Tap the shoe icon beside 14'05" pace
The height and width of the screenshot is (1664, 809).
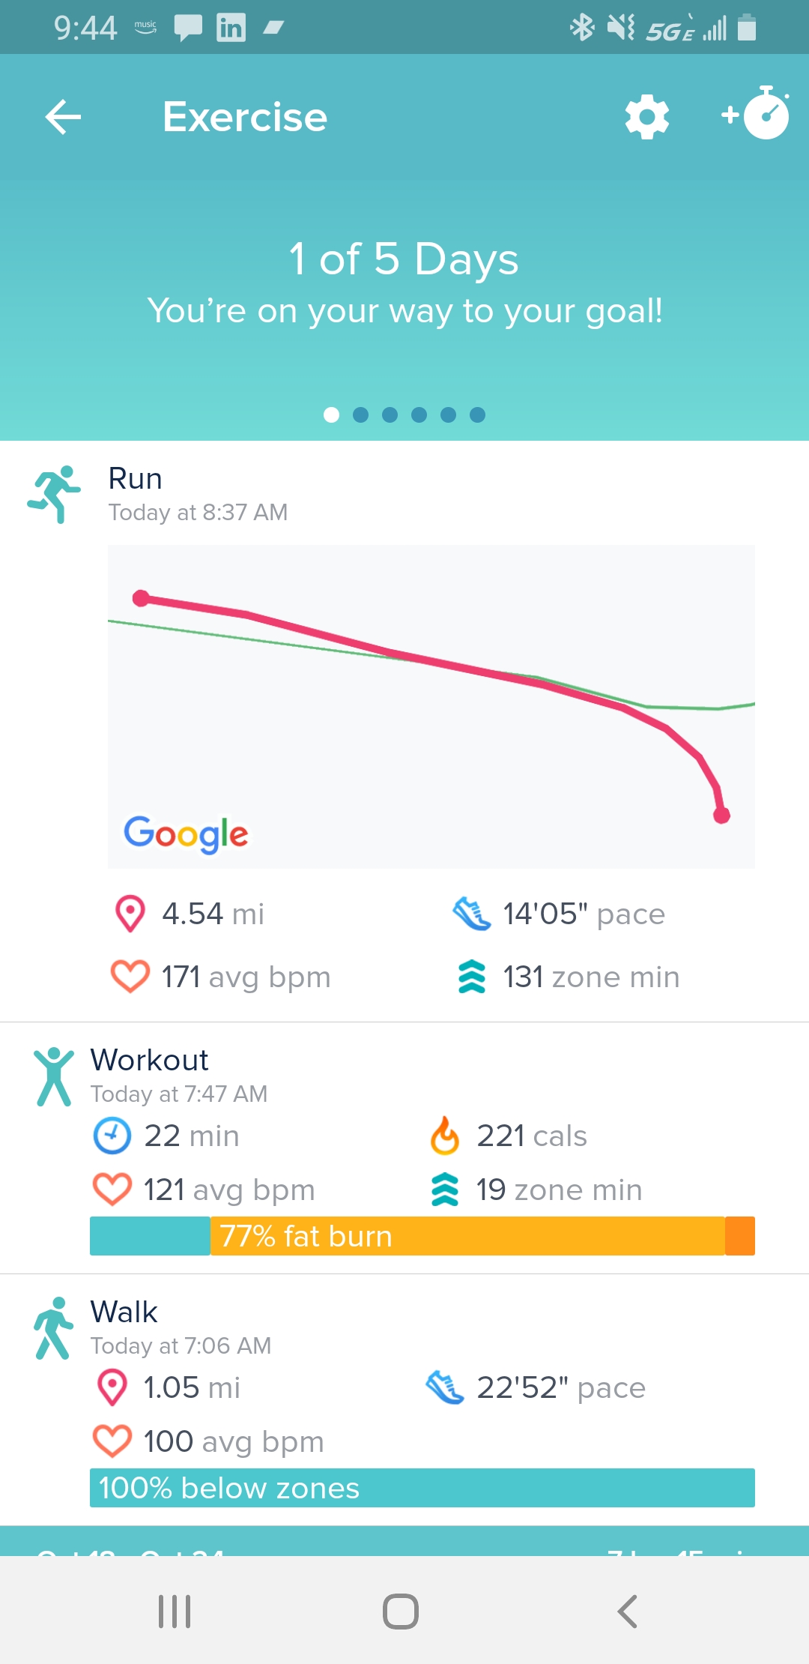tap(472, 914)
